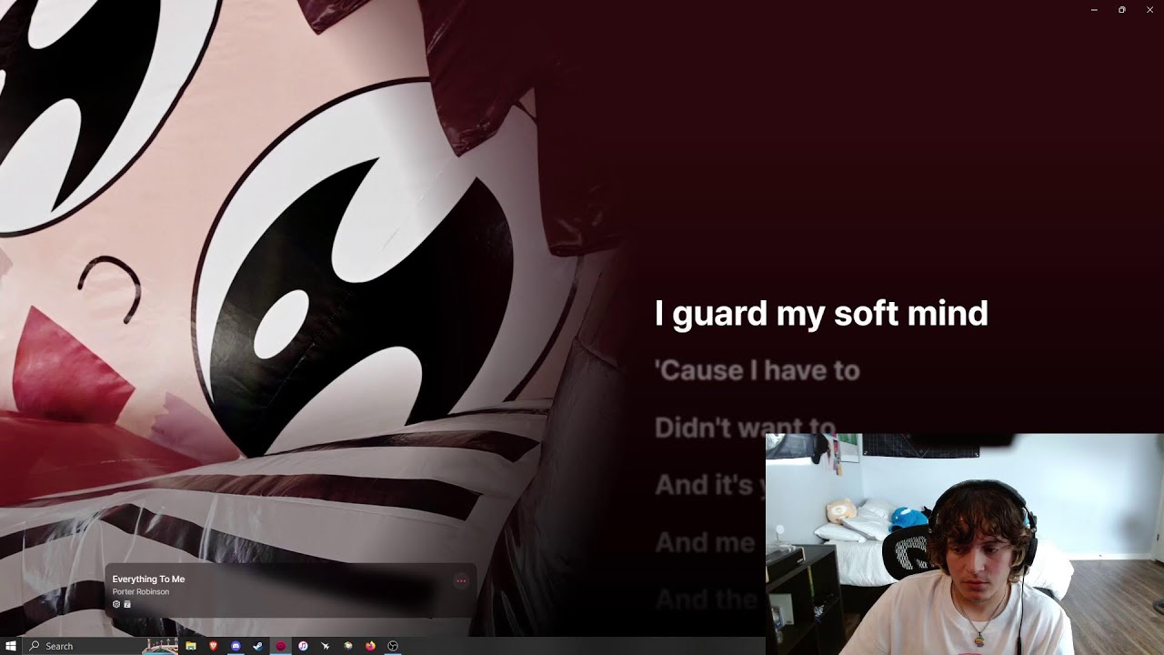Click the bridge illustration in the search box
Screen dimensions: 1164x655
160,646
